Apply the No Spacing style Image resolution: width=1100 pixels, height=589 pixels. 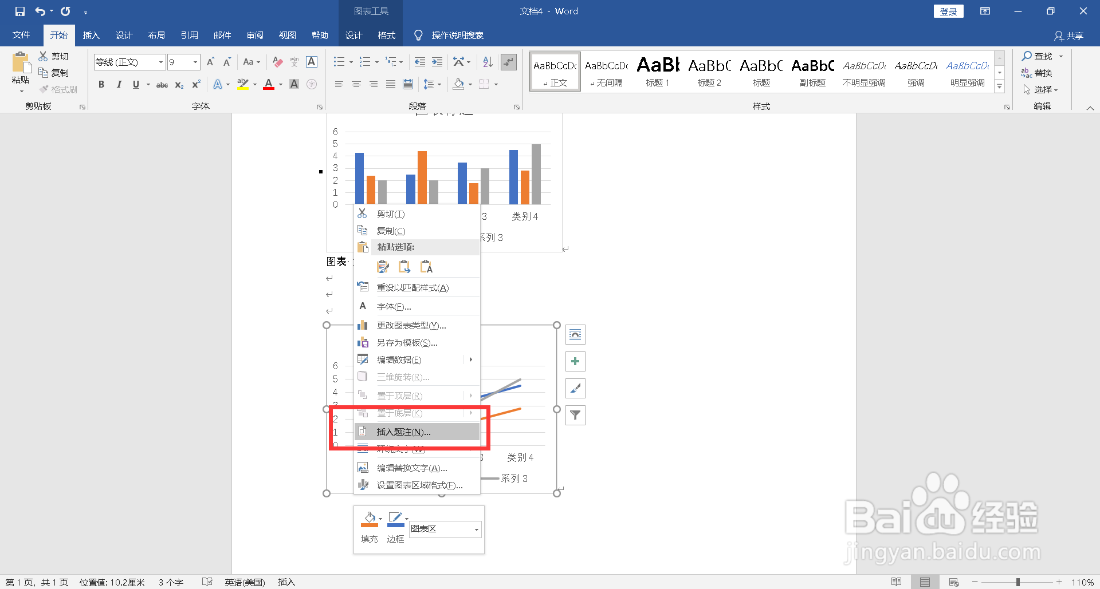606,72
